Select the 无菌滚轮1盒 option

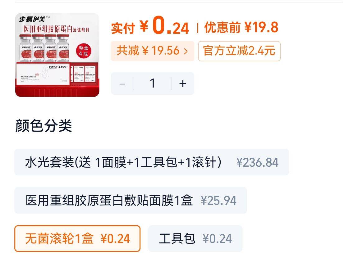coord(77,238)
